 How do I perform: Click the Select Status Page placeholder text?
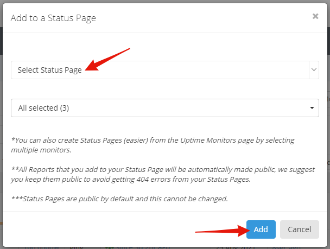(50, 70)
